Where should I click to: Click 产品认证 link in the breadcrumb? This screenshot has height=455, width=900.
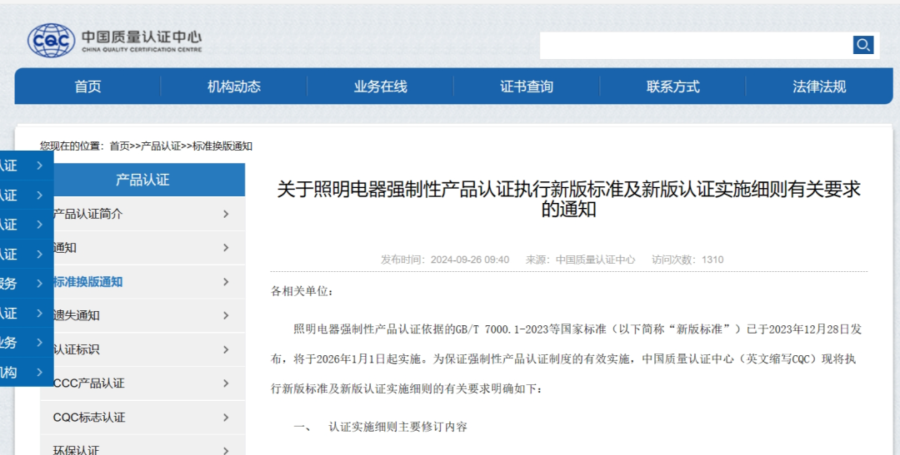point(161,146)
